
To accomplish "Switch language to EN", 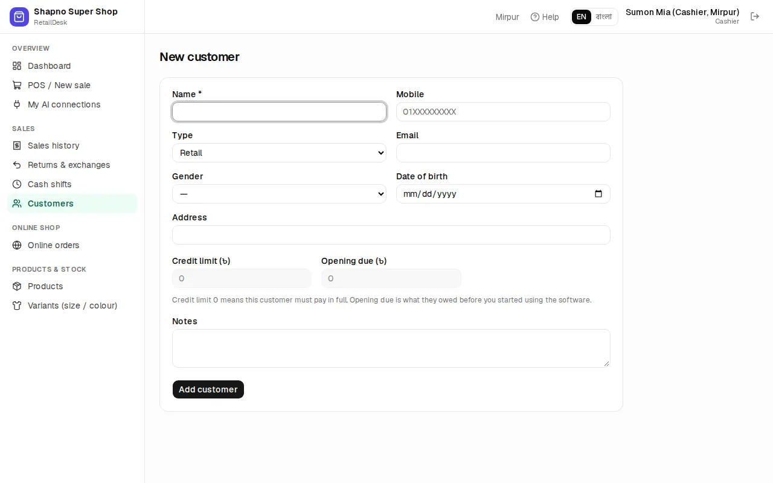I will pyautogui.click(x=582, y=17).
